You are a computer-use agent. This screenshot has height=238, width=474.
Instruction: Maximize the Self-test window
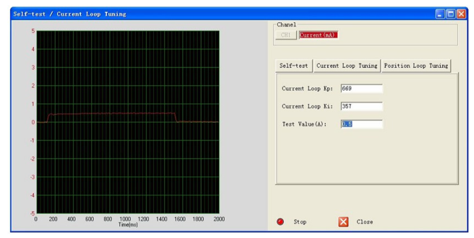(x=451, y=14)
